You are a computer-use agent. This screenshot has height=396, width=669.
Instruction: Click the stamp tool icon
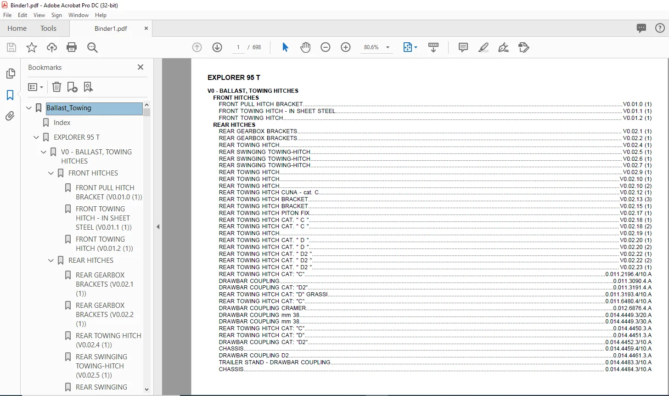click(523, 47)
